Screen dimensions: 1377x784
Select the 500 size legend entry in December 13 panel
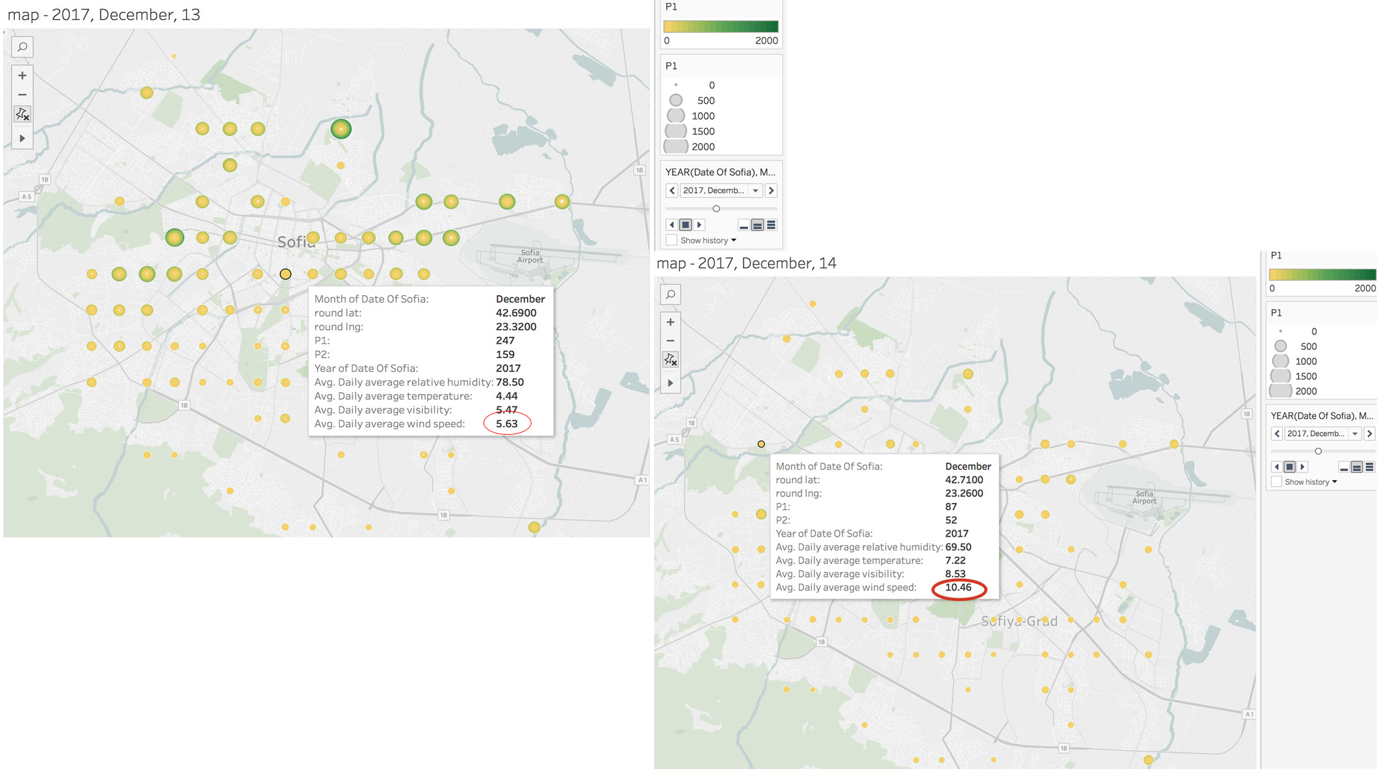(692, 101)
